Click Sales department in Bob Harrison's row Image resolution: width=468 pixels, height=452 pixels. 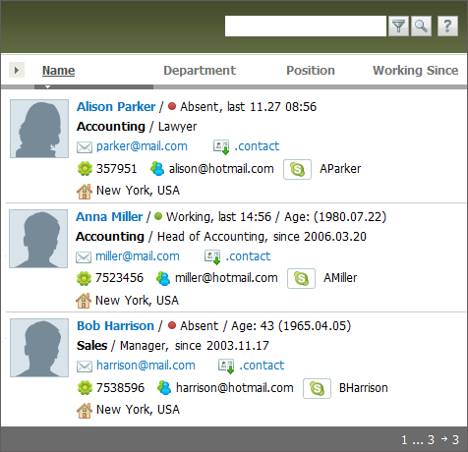92,346
